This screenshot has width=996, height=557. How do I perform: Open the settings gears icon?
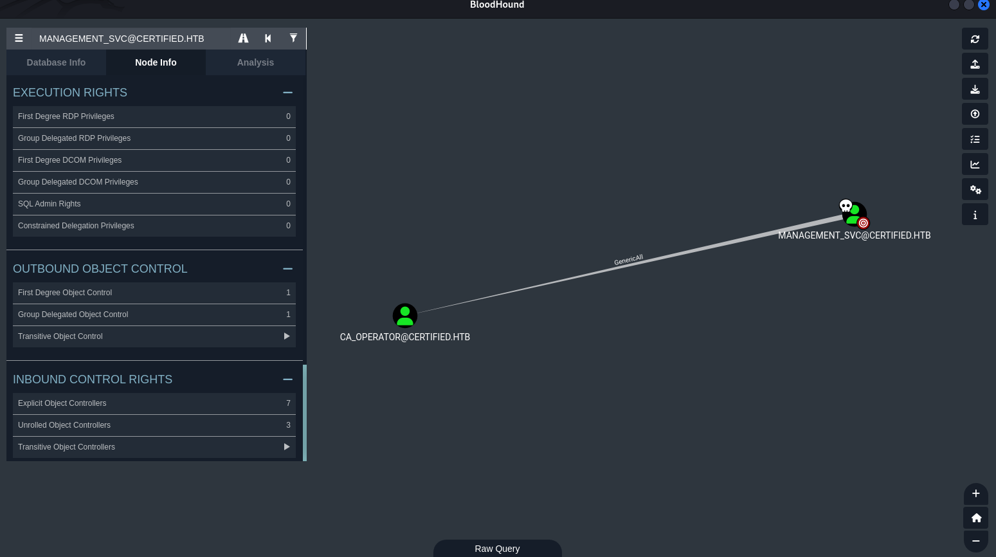pyautogui.click(x=975, y=190)
